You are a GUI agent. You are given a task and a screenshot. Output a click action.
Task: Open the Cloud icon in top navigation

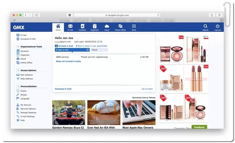[107, 27]
